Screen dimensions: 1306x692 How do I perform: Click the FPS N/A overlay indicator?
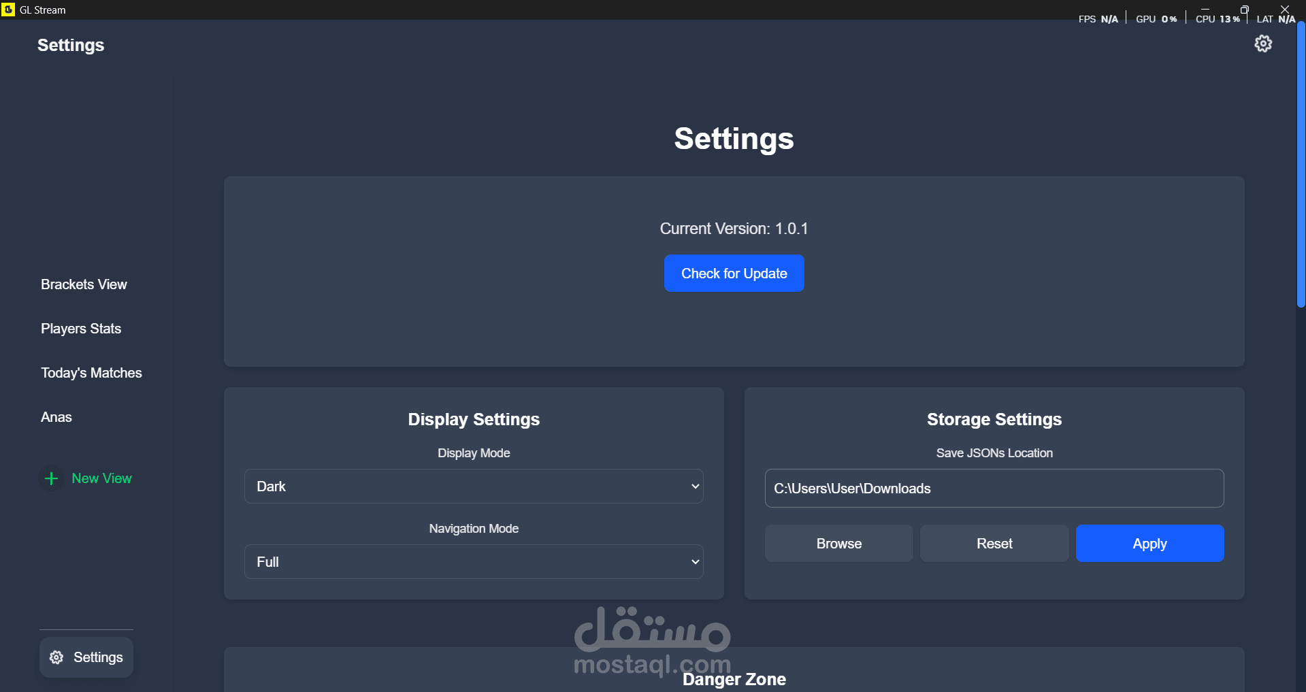[x=1098, y=19]
